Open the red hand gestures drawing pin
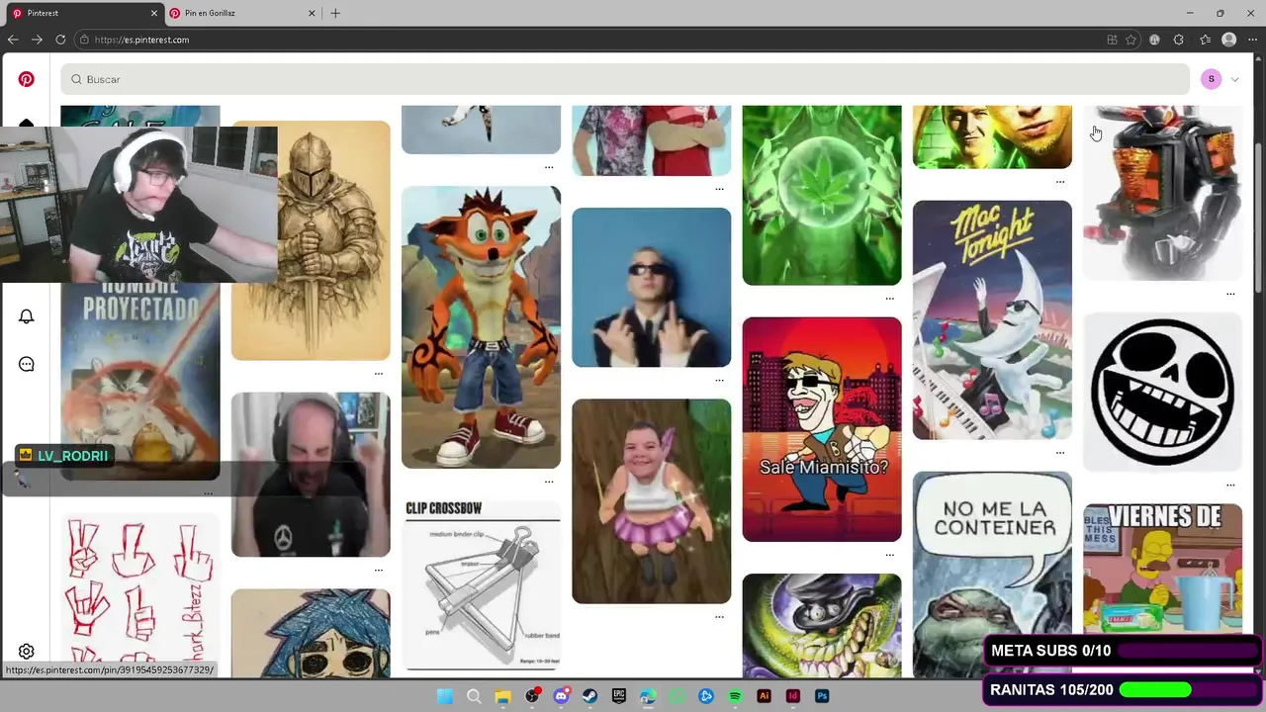 139,595
